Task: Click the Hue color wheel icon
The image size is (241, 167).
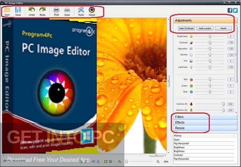Action: point(191,61)
